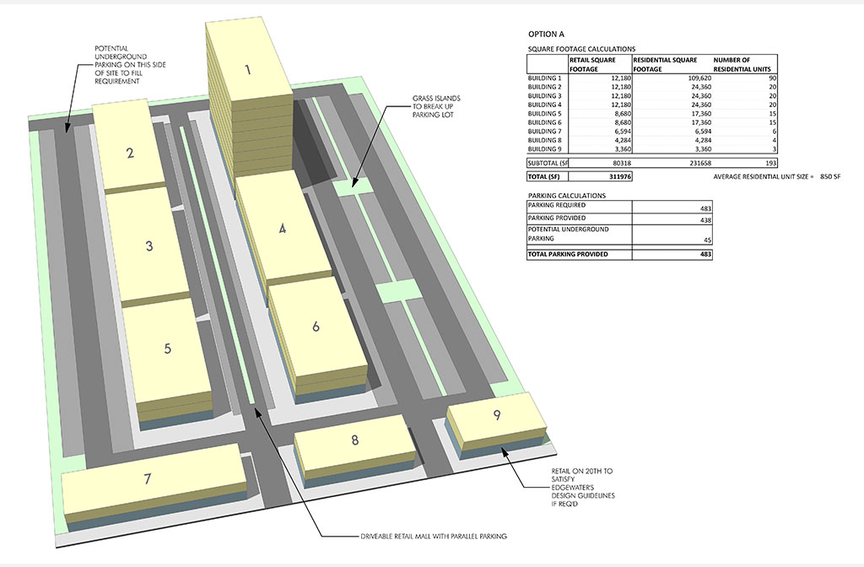864x567 pixels.
Task: Click the building 3 rooftop
Action: tap(149, 246)
